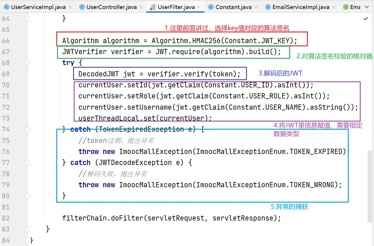
Task: Toggle the fold marker on line 80
Action: point(28,196)
